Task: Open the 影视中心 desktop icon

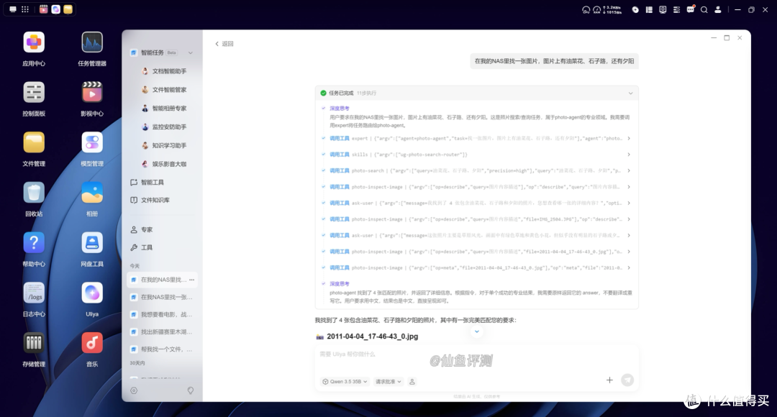Action: pyautogui.click(x=92, y=93)
